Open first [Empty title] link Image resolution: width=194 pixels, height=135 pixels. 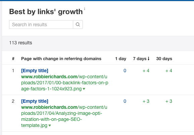coord(35,71)
